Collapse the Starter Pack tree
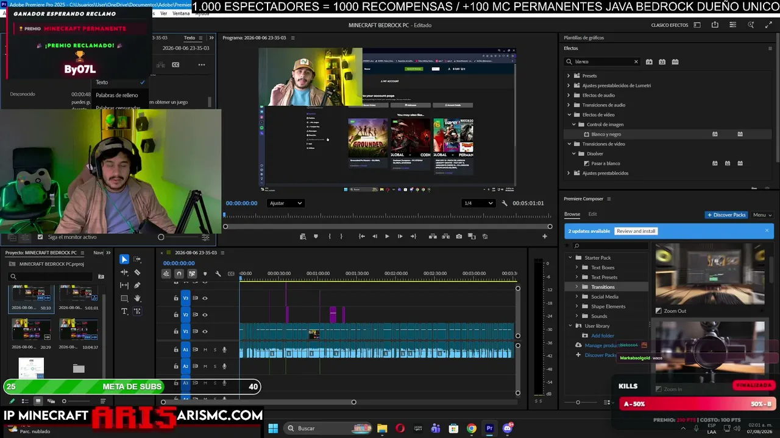Image resolution: width=780 pixels, height=438 pixels. click(x=571, y=258)
